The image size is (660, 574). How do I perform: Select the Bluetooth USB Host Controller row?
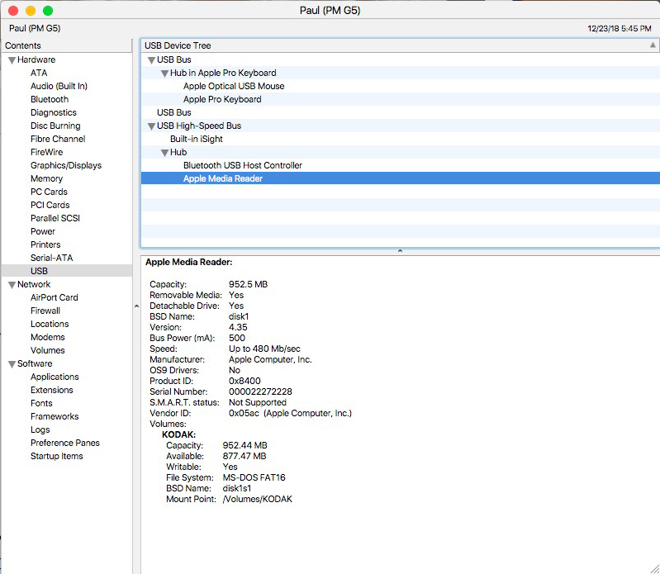click(243, 165)
